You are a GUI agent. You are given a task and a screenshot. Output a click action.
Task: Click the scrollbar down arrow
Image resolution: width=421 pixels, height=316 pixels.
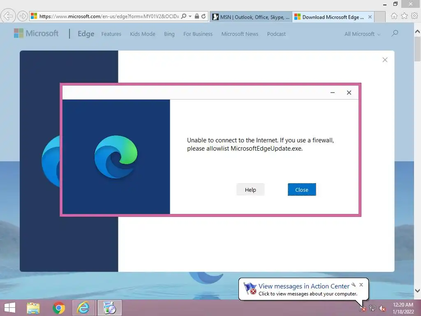point(417,290)
